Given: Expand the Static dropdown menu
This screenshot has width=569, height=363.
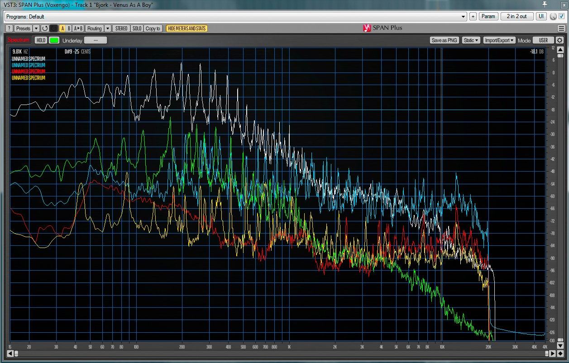Looking at the screenshot, I should [x=471, y=40].
